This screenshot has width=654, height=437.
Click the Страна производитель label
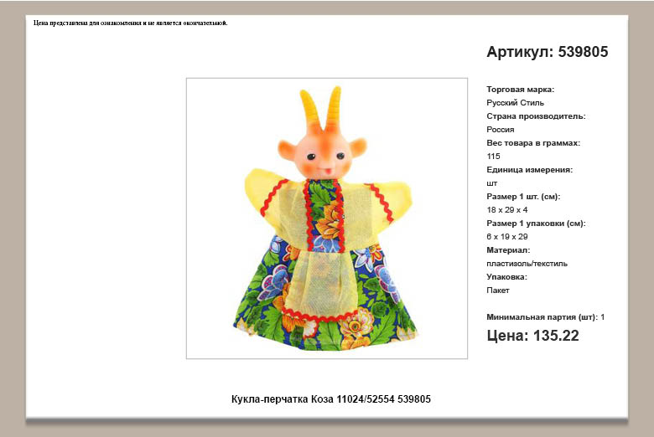[536, 116]
